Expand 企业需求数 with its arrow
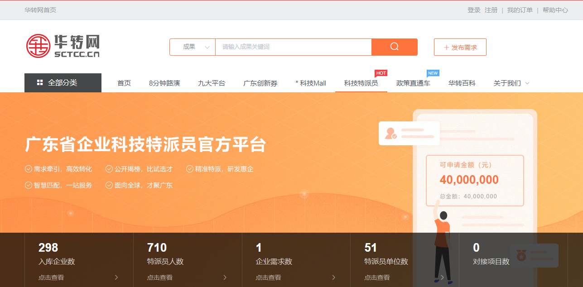This screenshot has width=583, height=287. [334, 277]
